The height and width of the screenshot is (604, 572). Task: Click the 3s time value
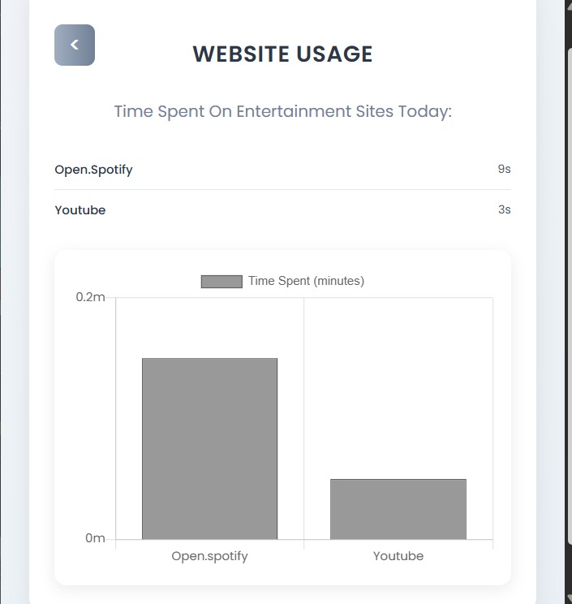click(505, 209)
